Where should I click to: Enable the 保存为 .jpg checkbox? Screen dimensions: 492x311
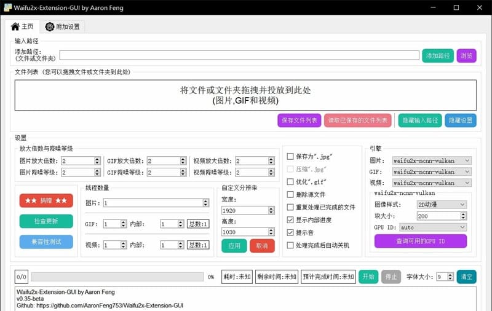pos(290,156)
